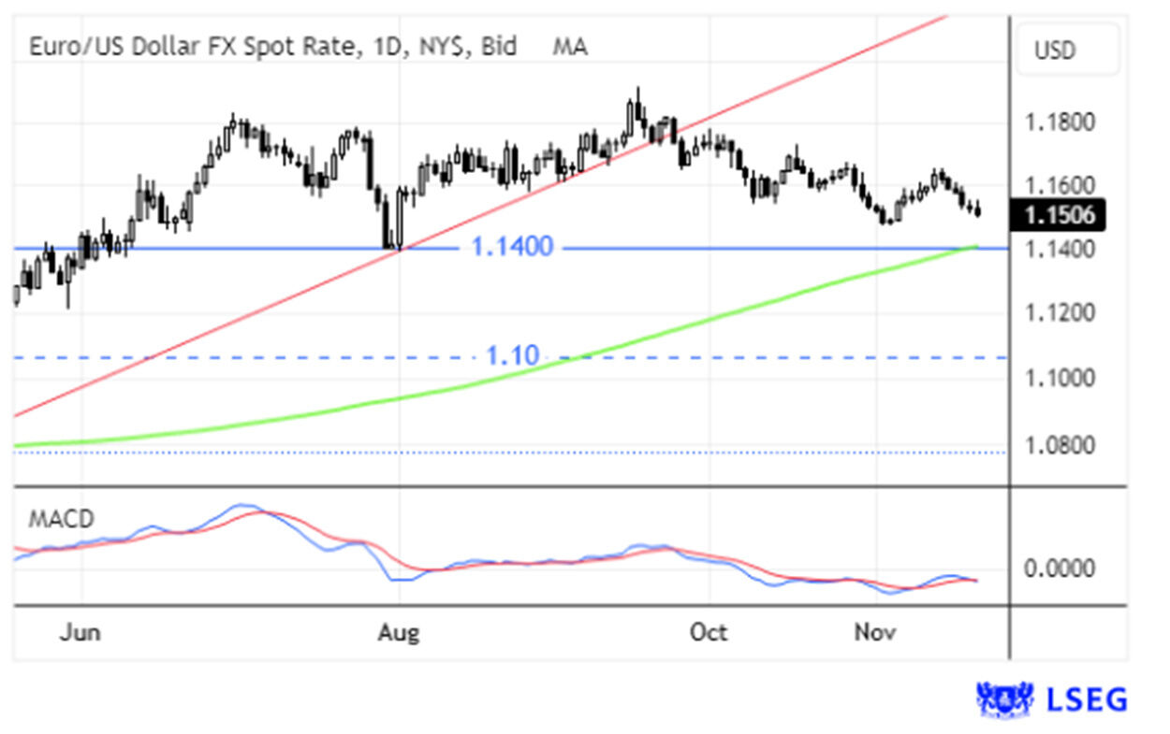Click the 1.1600 price axis label
This screenshot has width=1170, height=734.
(1058, 185)
